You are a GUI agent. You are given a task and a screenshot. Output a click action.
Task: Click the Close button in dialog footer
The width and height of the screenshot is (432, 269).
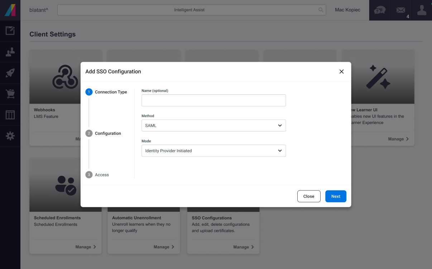309,196
